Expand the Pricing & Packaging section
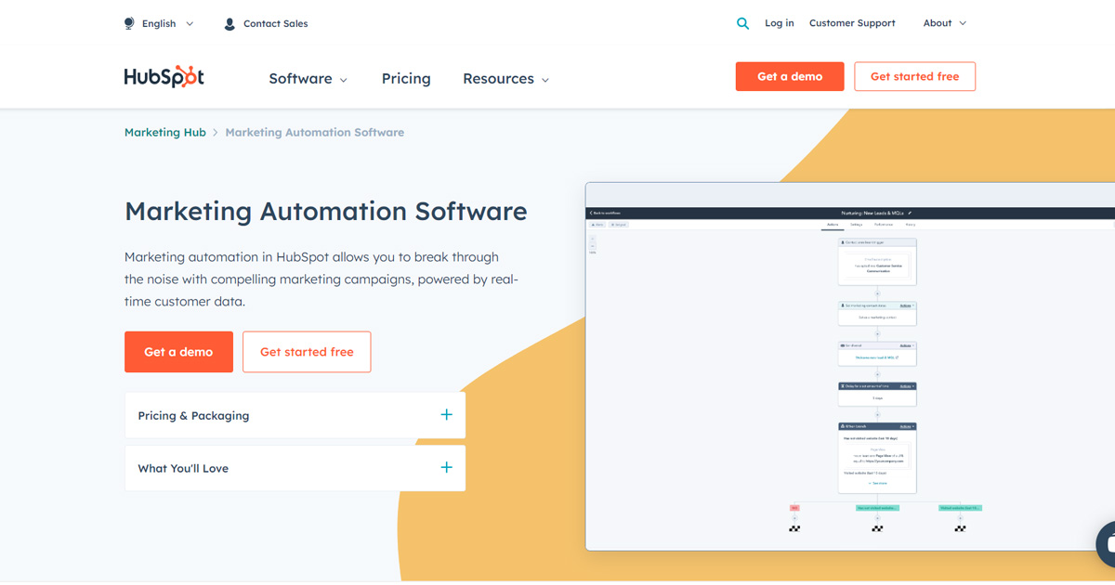Screen dimensions: 1115x585 point(295,415)
